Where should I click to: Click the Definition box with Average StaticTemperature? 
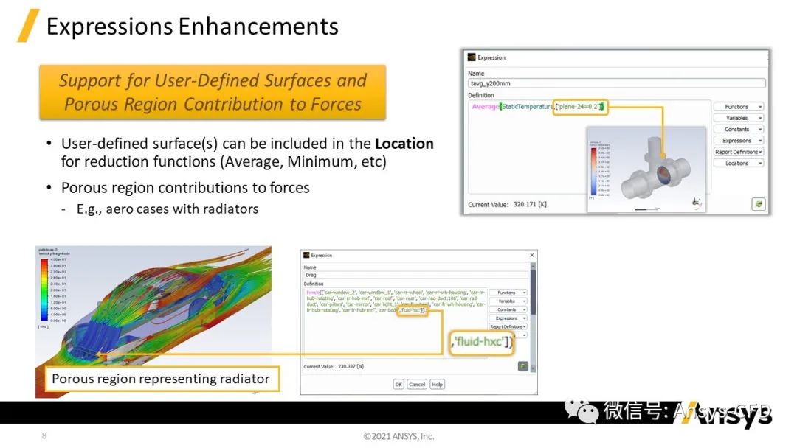(x=589, y=147)
